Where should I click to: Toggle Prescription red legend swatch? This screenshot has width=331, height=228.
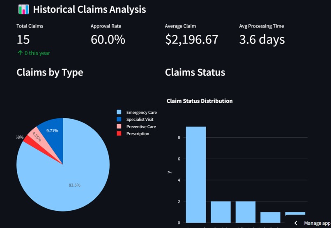(119, 134)
